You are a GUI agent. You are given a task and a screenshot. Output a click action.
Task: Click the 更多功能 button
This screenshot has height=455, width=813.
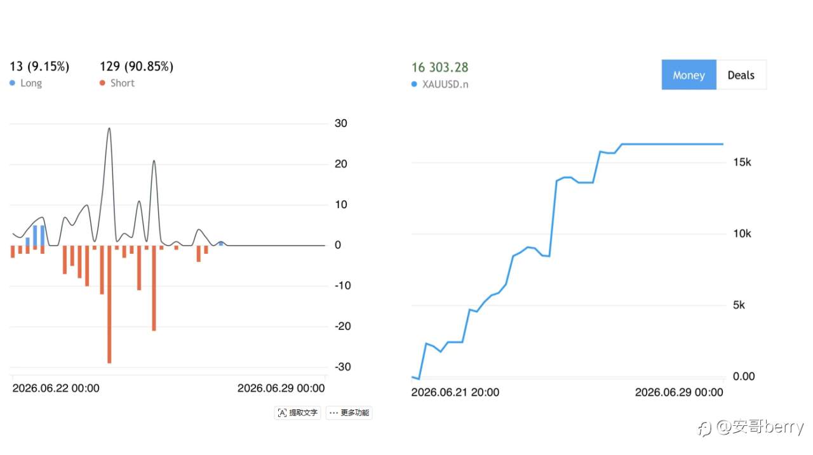pos(349,412)
